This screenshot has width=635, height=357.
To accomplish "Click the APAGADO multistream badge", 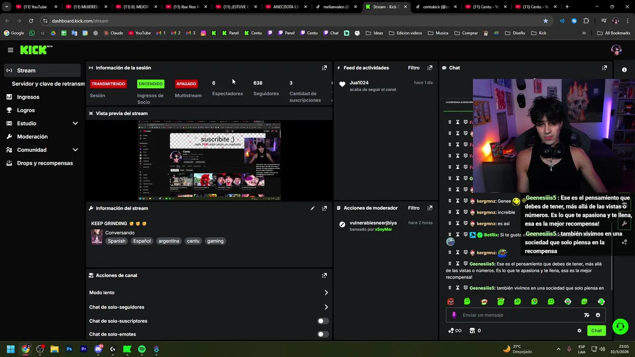I will 186,84.
